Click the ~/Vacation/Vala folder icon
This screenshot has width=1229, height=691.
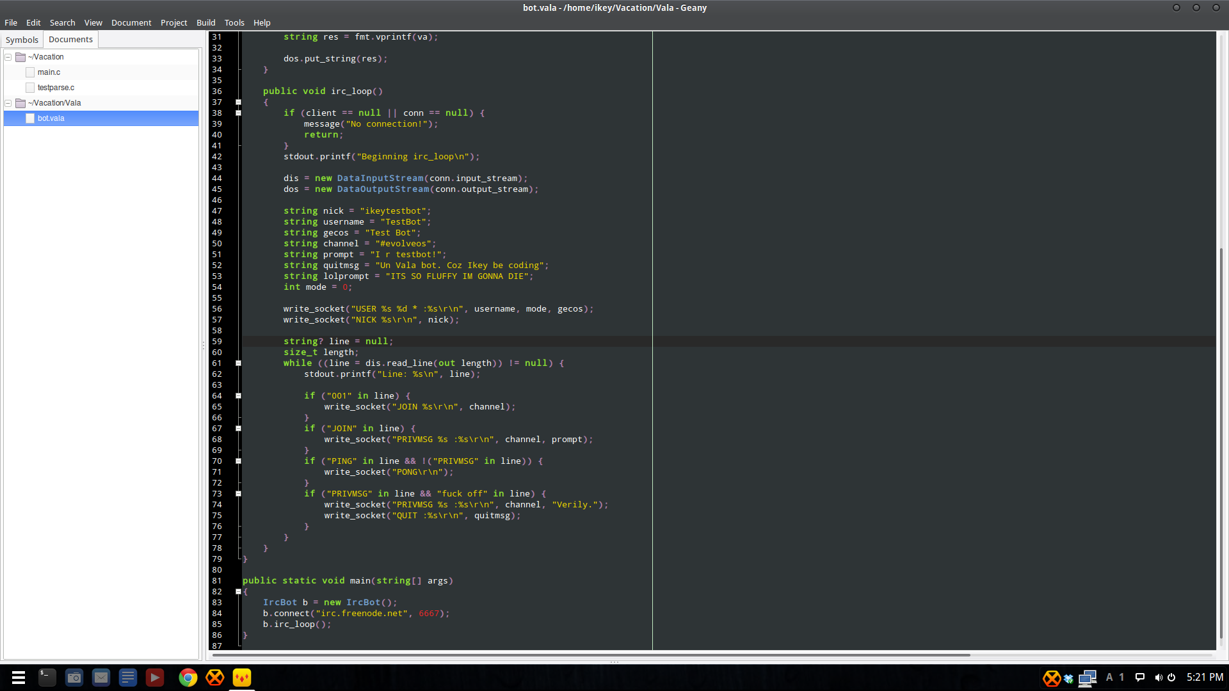[x=20, y=103]
